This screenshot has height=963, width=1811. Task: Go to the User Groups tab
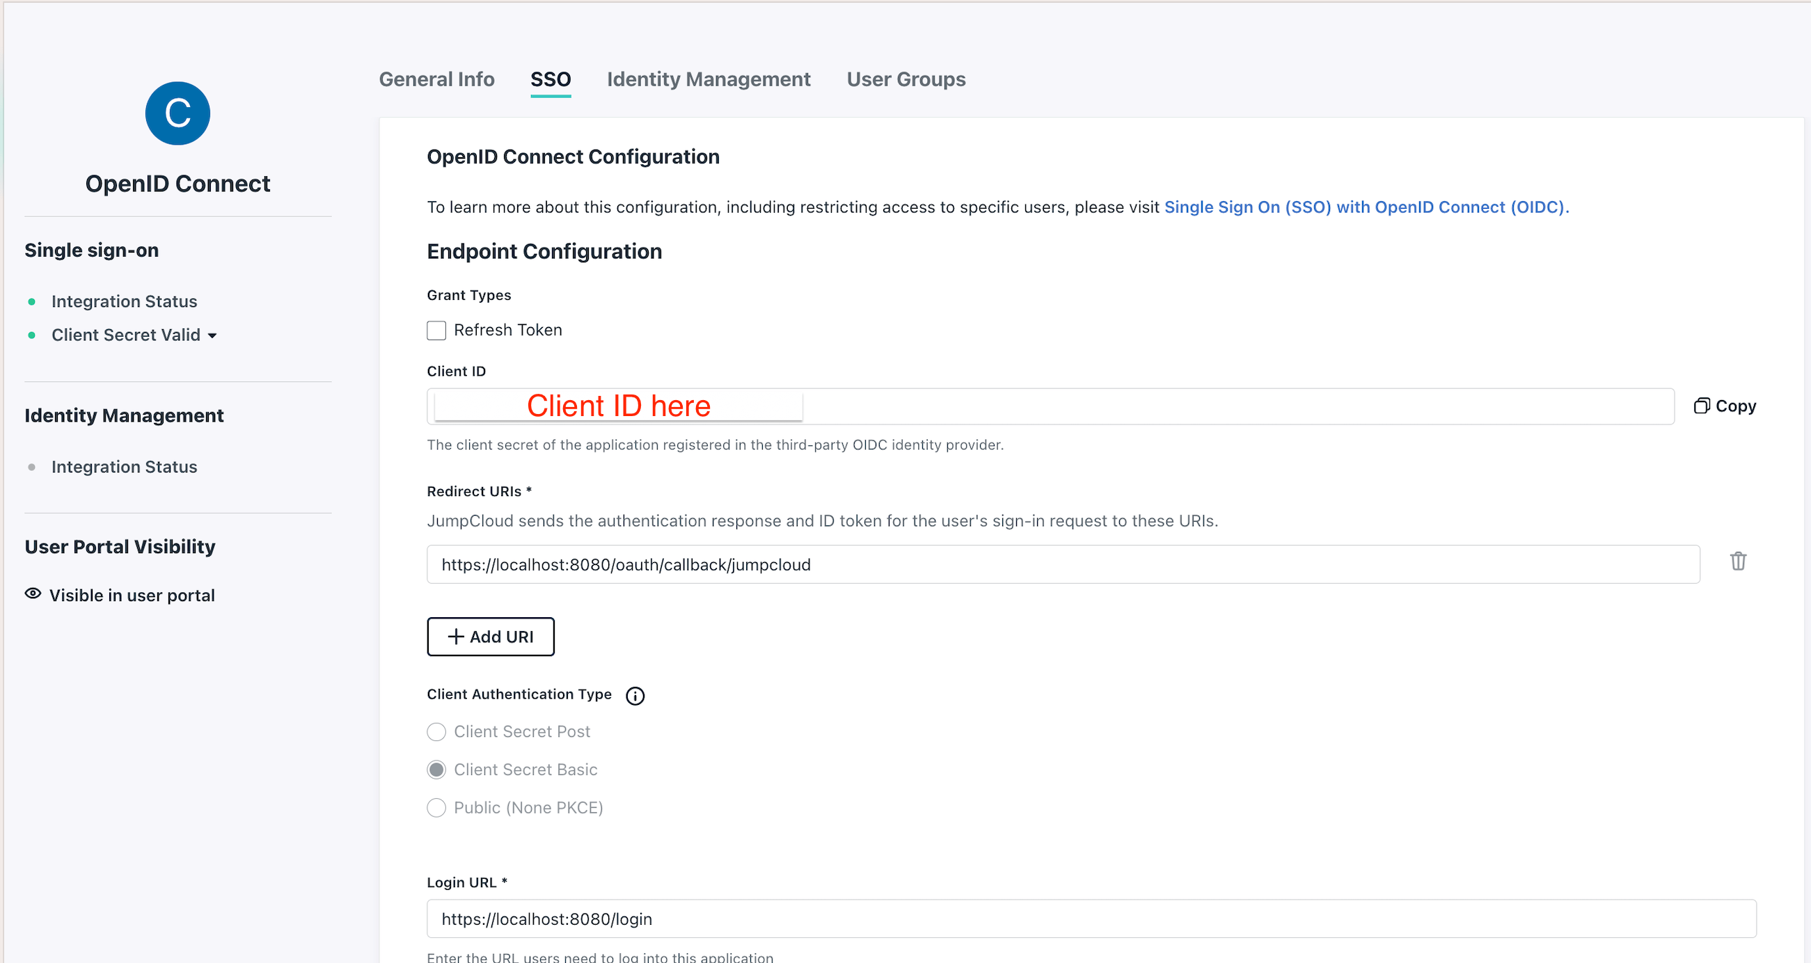coord(905,79)
